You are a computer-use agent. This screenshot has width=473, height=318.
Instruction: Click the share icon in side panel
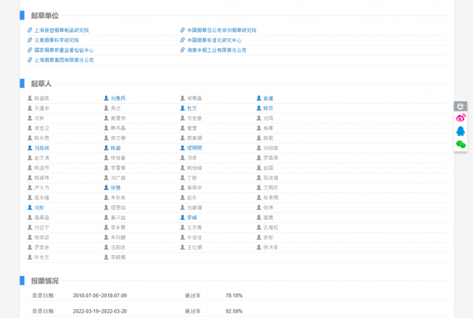pos(461,107)
